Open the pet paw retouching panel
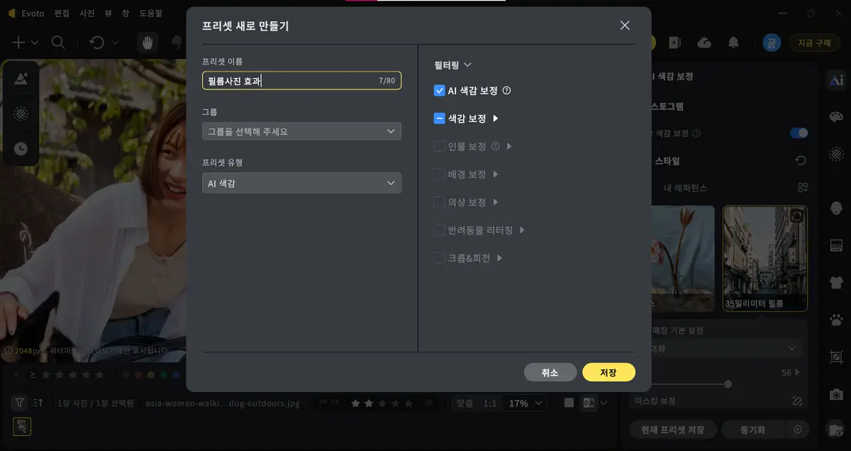 [x=837, y=319]
